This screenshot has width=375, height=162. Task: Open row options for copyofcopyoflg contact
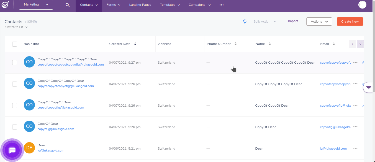[x=355, y=106]
